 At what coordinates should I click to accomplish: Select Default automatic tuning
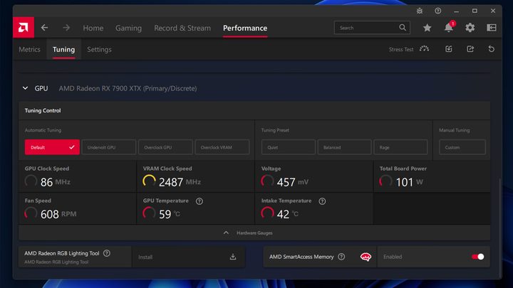click(x=52, y=147)
